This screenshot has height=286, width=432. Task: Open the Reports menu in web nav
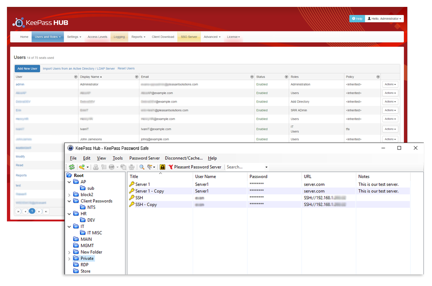pos(138,37)
